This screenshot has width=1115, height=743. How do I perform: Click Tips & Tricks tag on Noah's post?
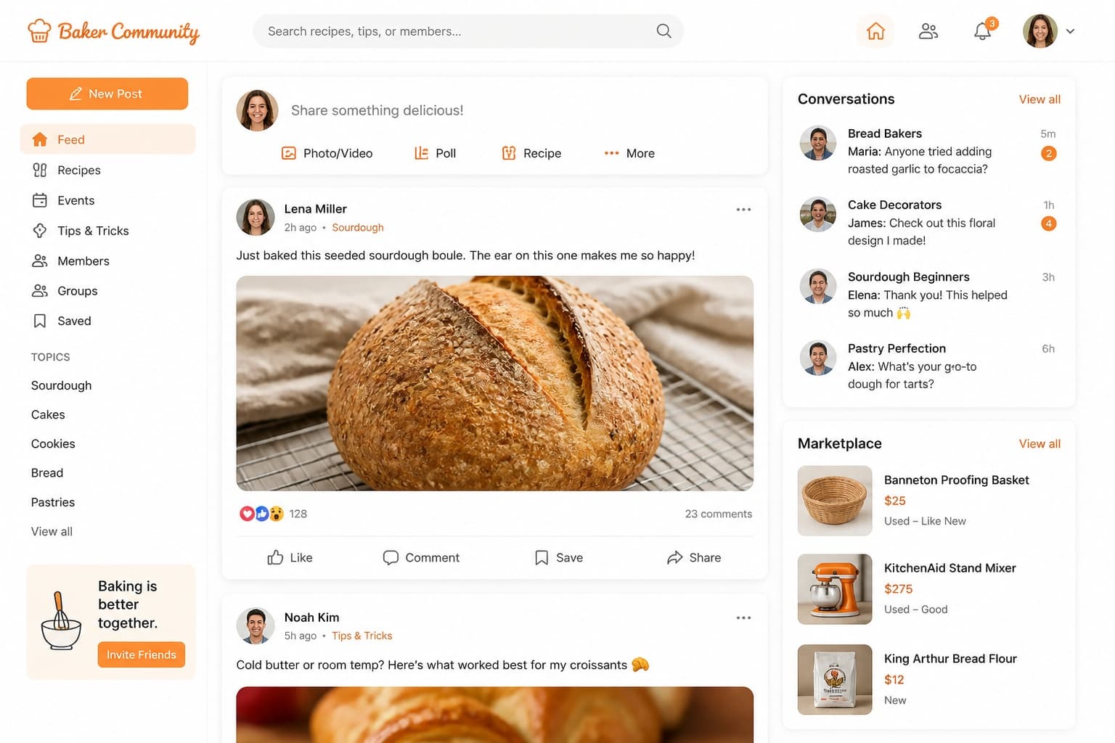tap(362, 636)
